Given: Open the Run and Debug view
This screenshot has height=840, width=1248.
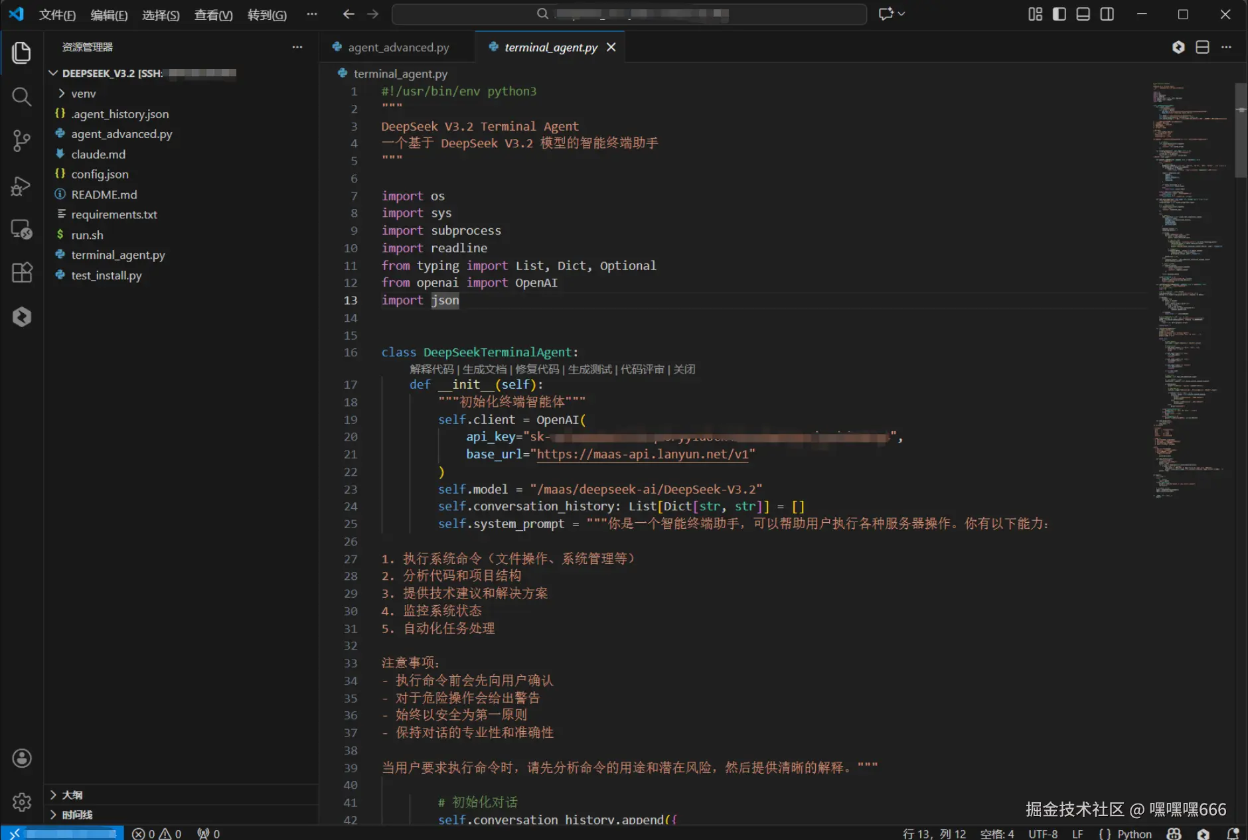Looking at the screenshot, I should click(x=21, y=186).
